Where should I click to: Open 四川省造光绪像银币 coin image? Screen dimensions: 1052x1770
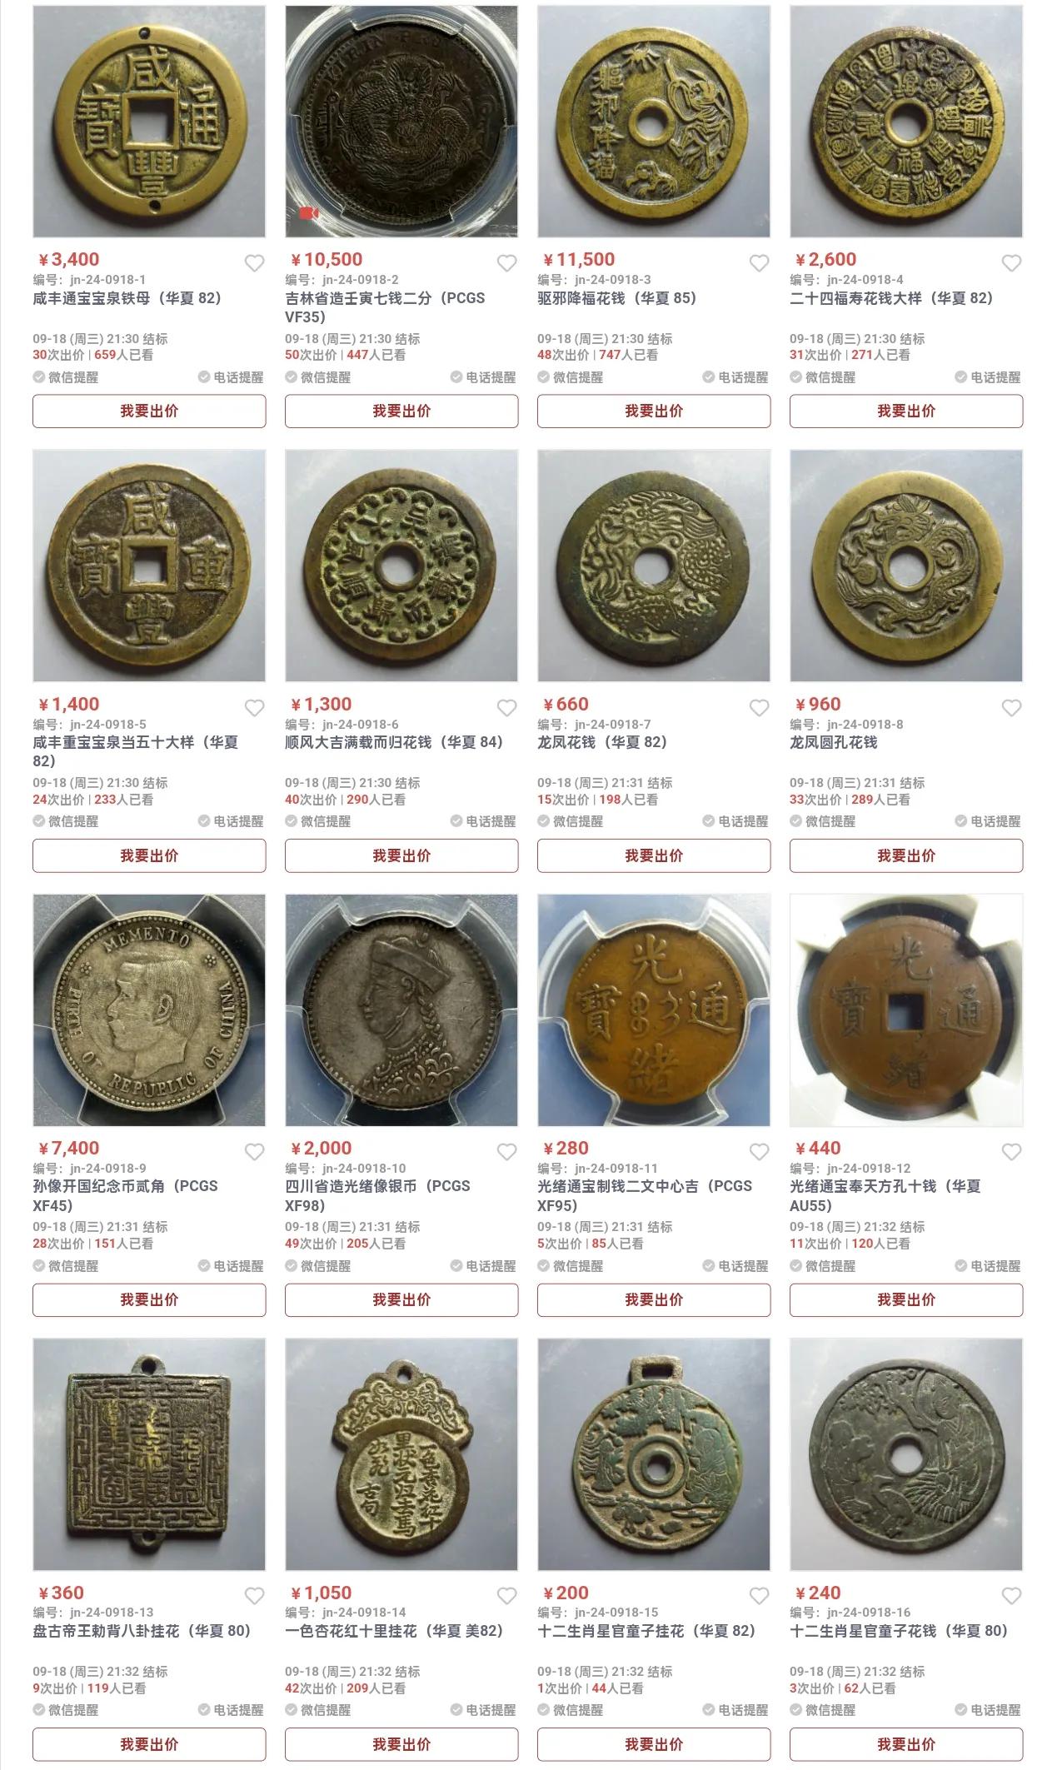click(x=401, y=1010)
